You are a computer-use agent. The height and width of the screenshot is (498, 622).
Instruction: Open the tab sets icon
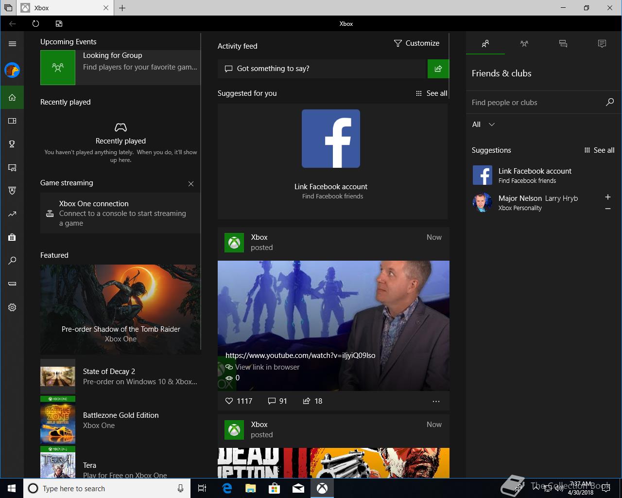(x=8, y=8)
